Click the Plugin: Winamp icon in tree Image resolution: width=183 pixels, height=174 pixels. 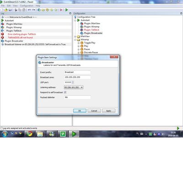pos(82,27)
